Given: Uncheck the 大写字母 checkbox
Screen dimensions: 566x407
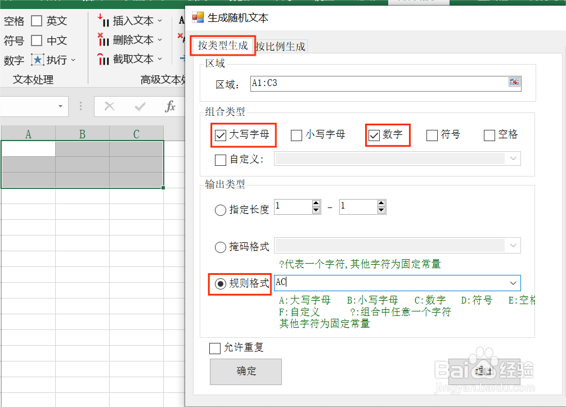Looking at the screenshot, I should tap(220, 135).
